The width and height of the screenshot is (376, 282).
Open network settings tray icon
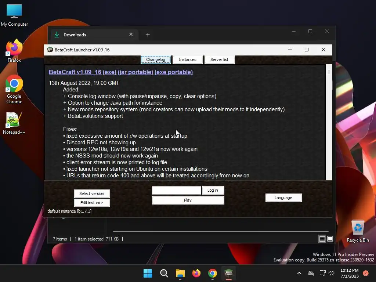pyautogui.click(x=322, y=273)
